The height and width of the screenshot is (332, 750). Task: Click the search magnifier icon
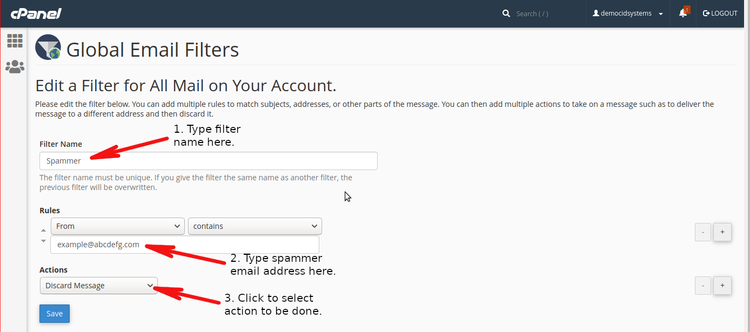coord(506,13)
